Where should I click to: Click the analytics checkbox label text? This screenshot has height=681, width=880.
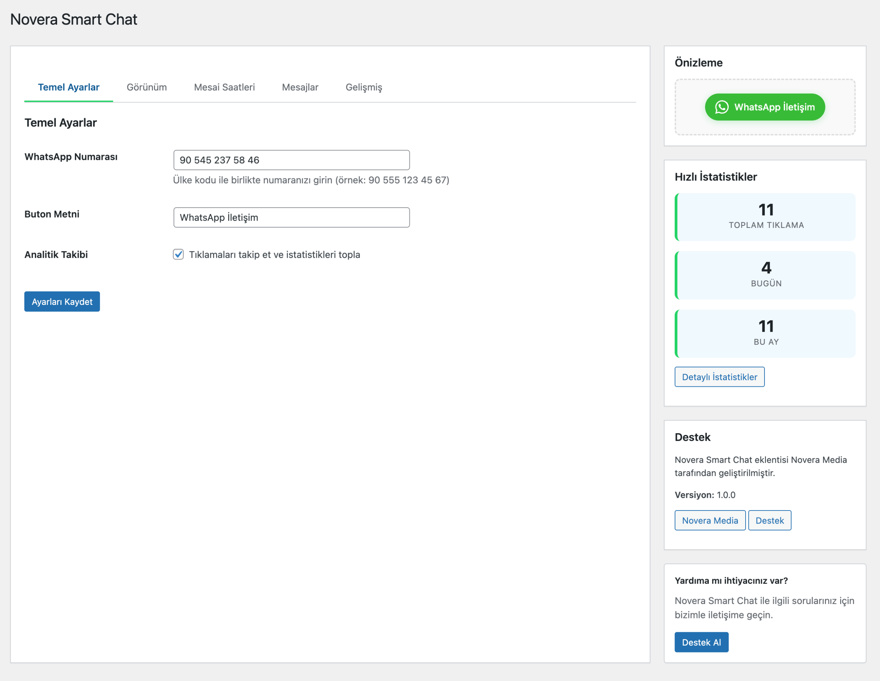pos(274,255)
